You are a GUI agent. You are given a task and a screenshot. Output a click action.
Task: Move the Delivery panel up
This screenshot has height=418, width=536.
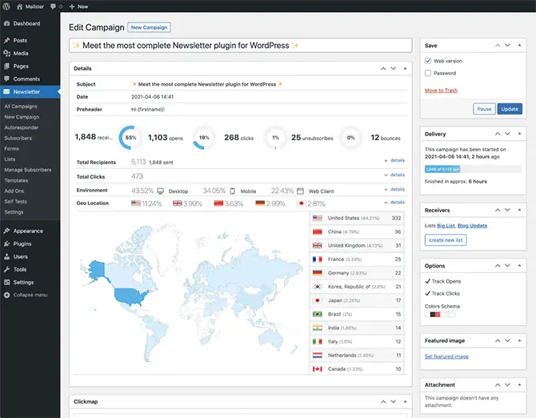[x=498, y=134]
